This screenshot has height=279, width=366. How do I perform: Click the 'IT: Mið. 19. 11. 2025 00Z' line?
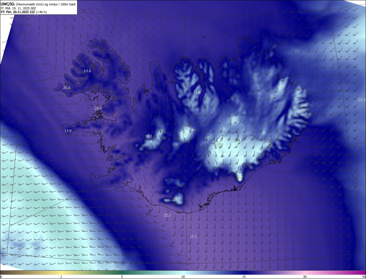[19, 8]
